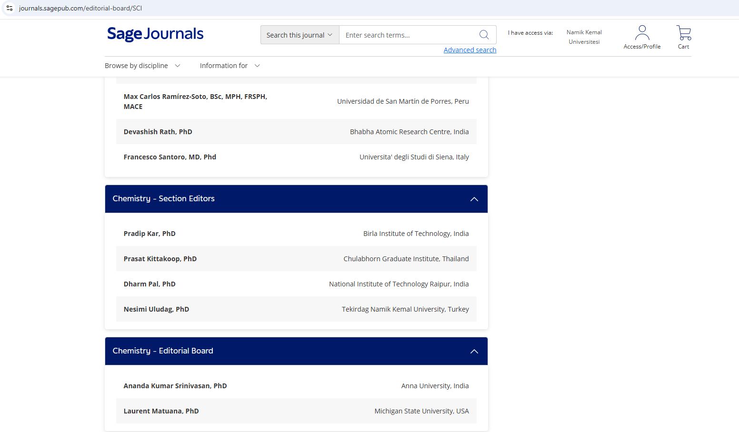Expand the Browse by discipline menu

[x=142, y=66]
